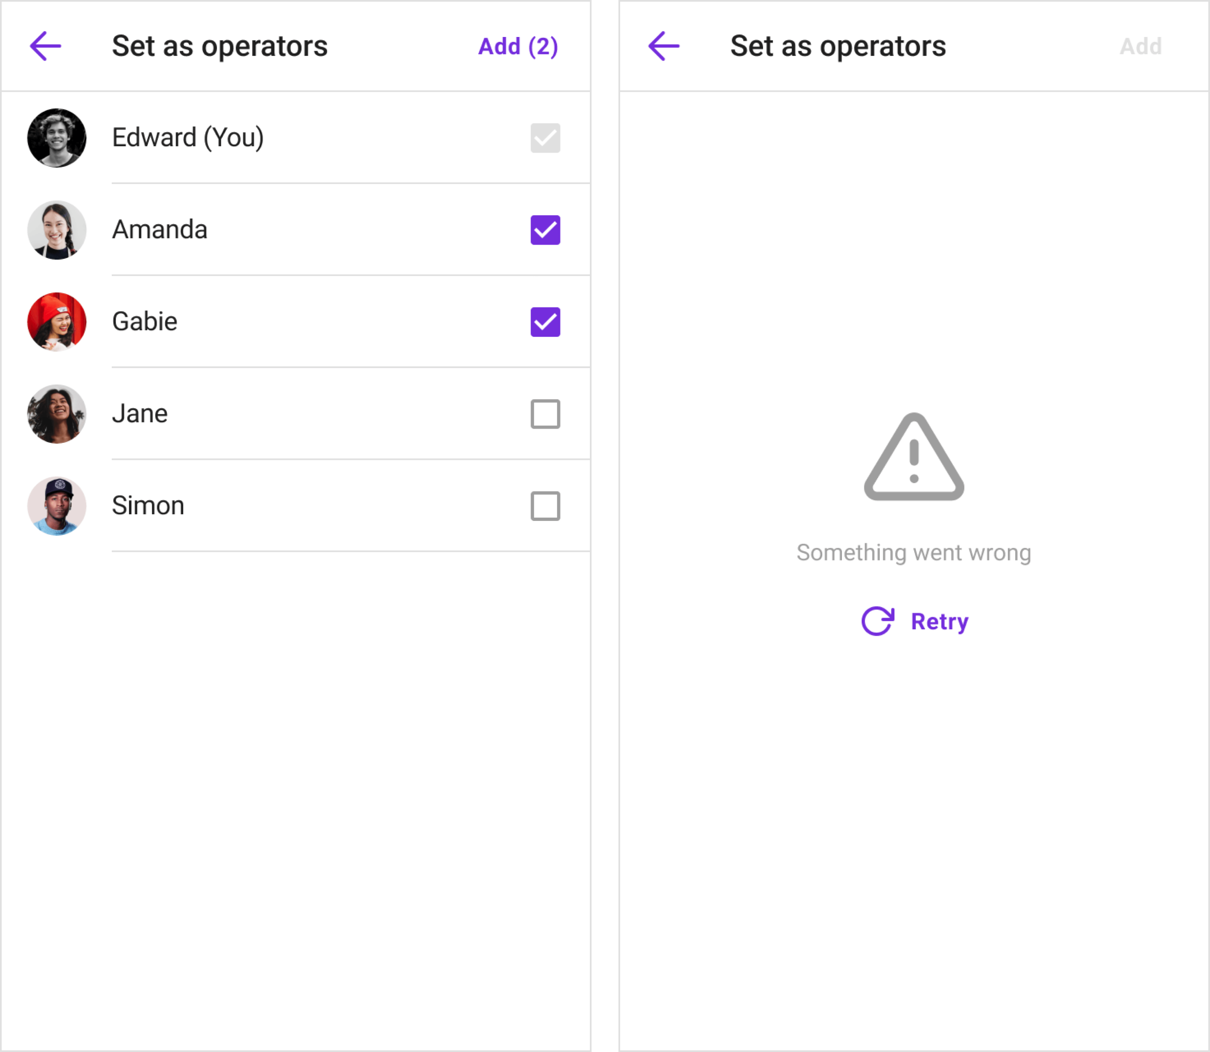
Task: Click the warning triangle icon
Action: [913, 457]
